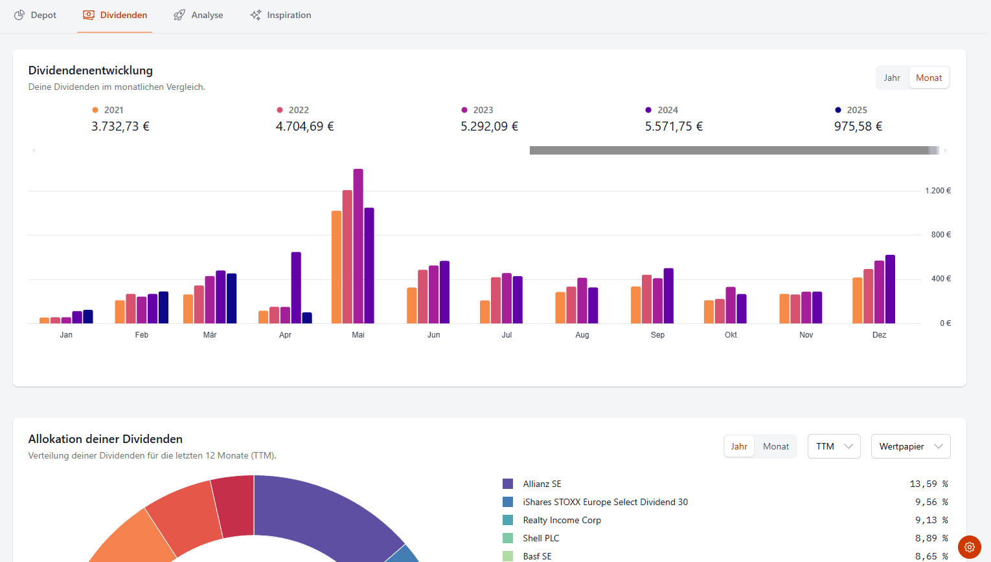The height and width of the screenshot is (562, 991).
Task: Select Allianz SE in allocation list
Action: (x=542, y=484)
